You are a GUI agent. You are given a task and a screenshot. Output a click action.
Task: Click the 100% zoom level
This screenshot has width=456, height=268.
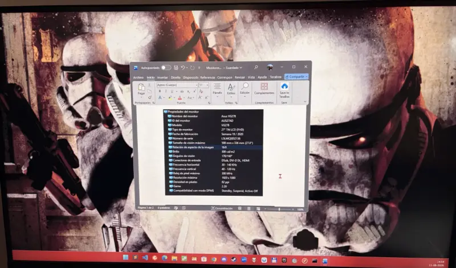tap(300, 209)
